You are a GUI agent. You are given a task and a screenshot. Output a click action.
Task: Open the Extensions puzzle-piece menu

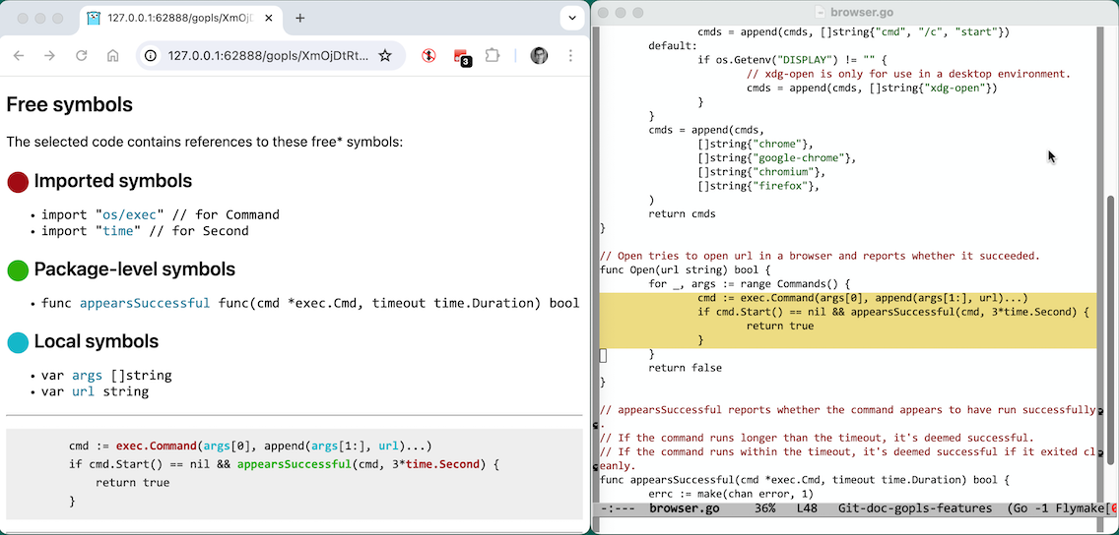493,56
